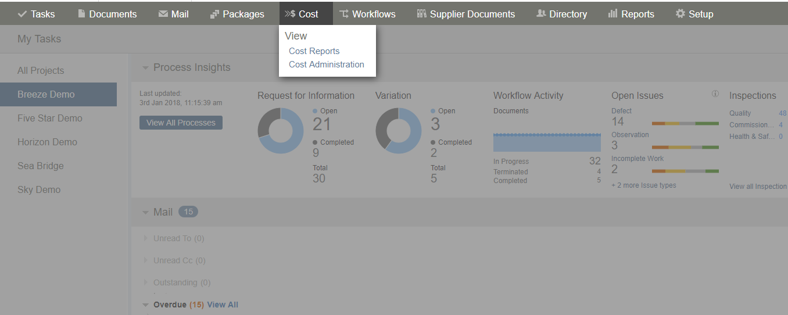
Task: Click the Variation donut chart
Action: coord(399,131)
